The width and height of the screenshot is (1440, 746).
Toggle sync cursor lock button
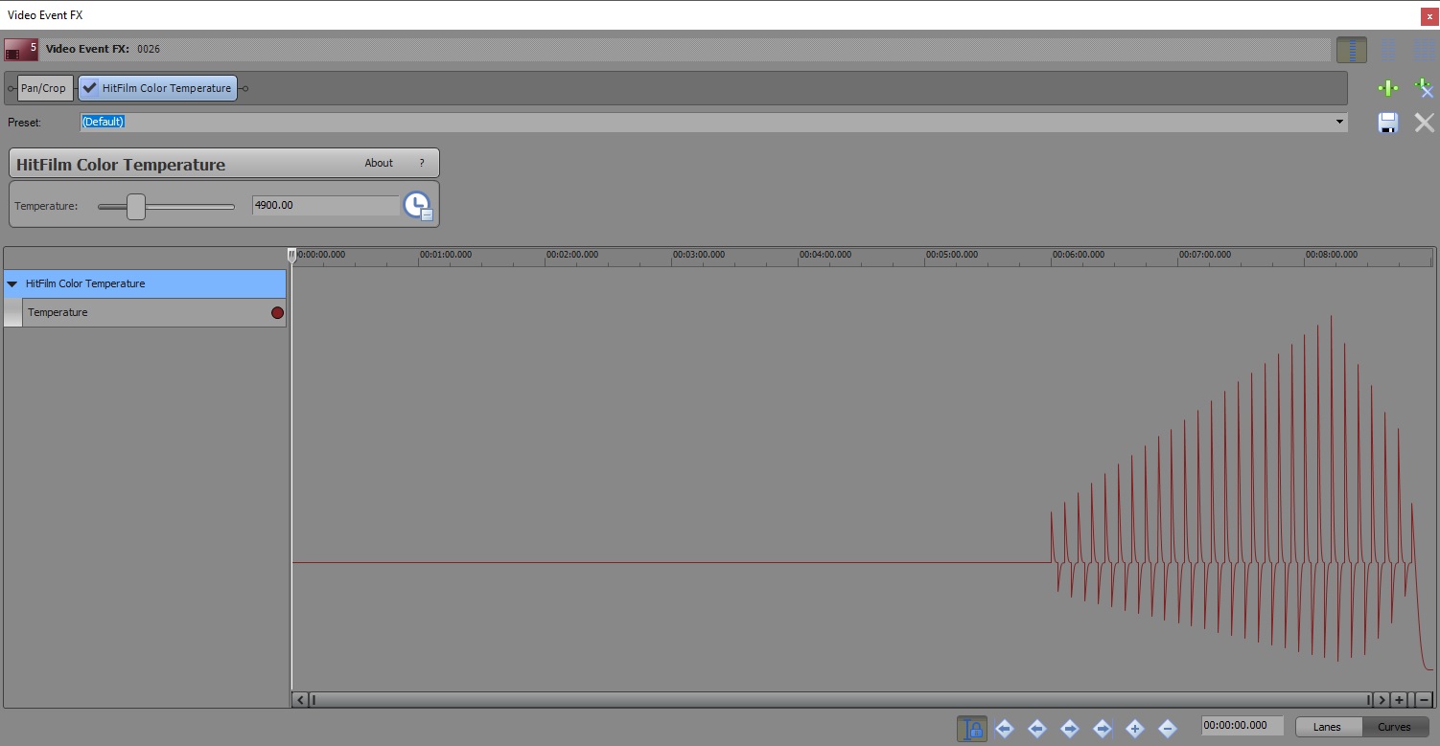pos(972,729)
